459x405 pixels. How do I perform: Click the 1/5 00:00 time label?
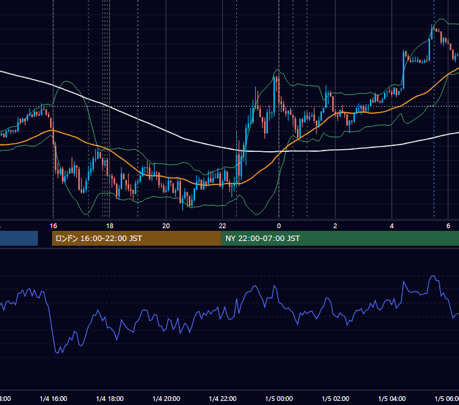pyautogui.click(x=279, y=398)
